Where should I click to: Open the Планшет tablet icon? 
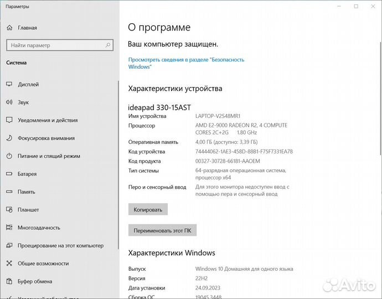9,210
